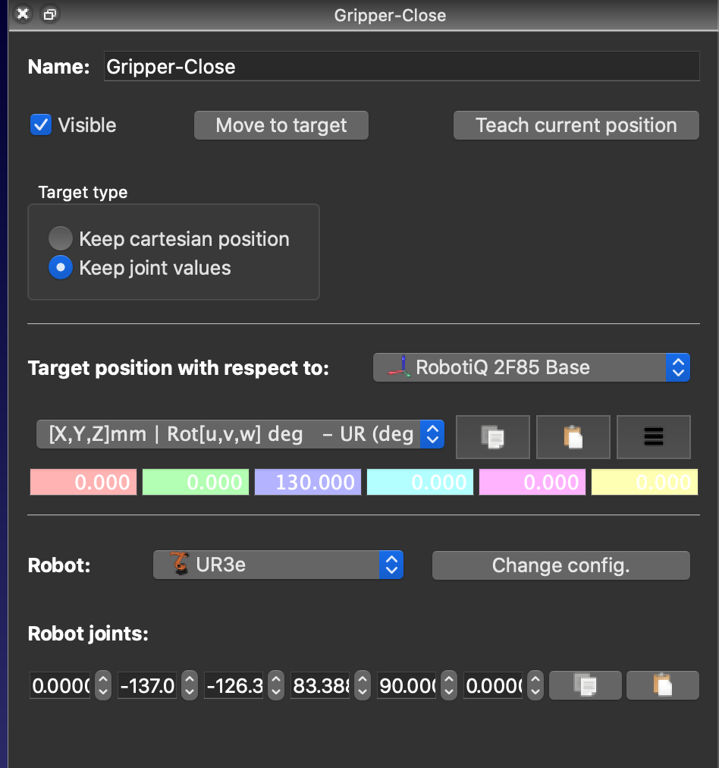719x768 pixels.
Task: Select Keep cartesian position option
Action: pyautogui.click(x=61, y=239)
